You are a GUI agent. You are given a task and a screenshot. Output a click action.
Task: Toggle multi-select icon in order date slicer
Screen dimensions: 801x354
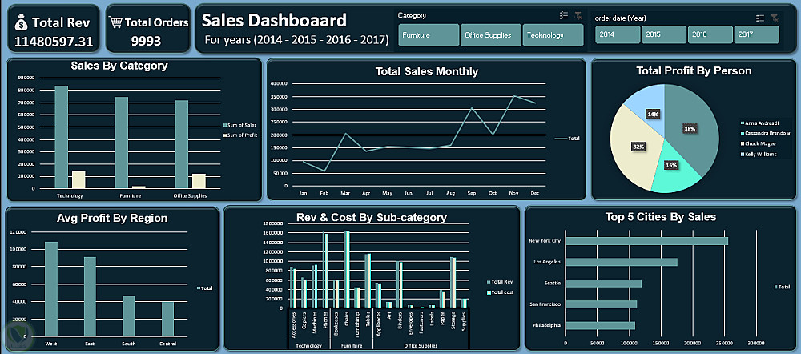760,18
